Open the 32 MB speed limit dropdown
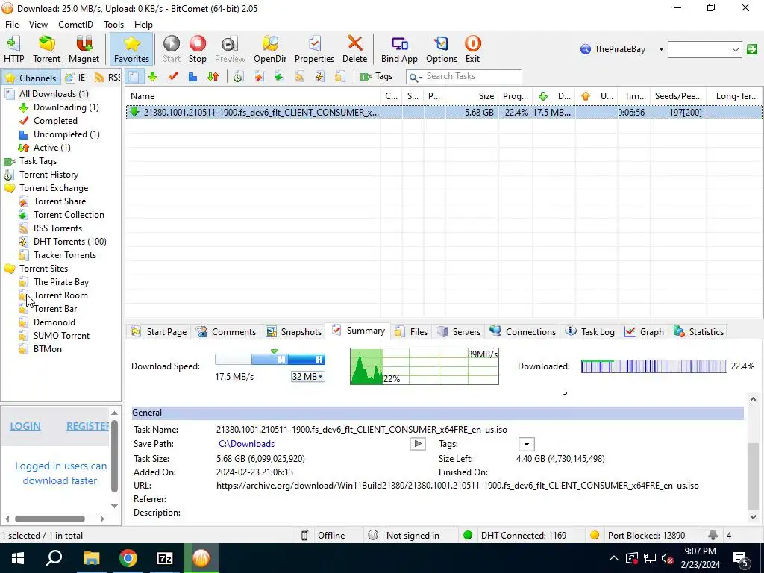Image resolution: width=764 pixels, height=573 pixels. (307, 377)
